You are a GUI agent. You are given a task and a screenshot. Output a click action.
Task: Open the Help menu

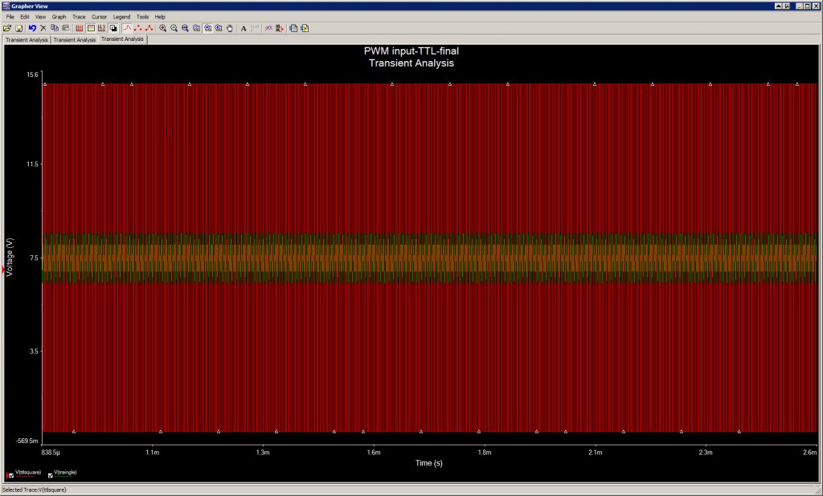coord(160,17)
